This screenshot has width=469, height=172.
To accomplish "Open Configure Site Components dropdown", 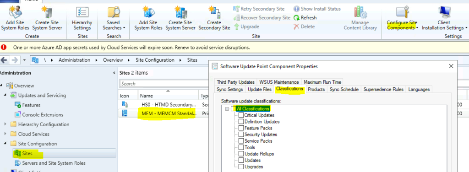I will click(x=402, y=18).
